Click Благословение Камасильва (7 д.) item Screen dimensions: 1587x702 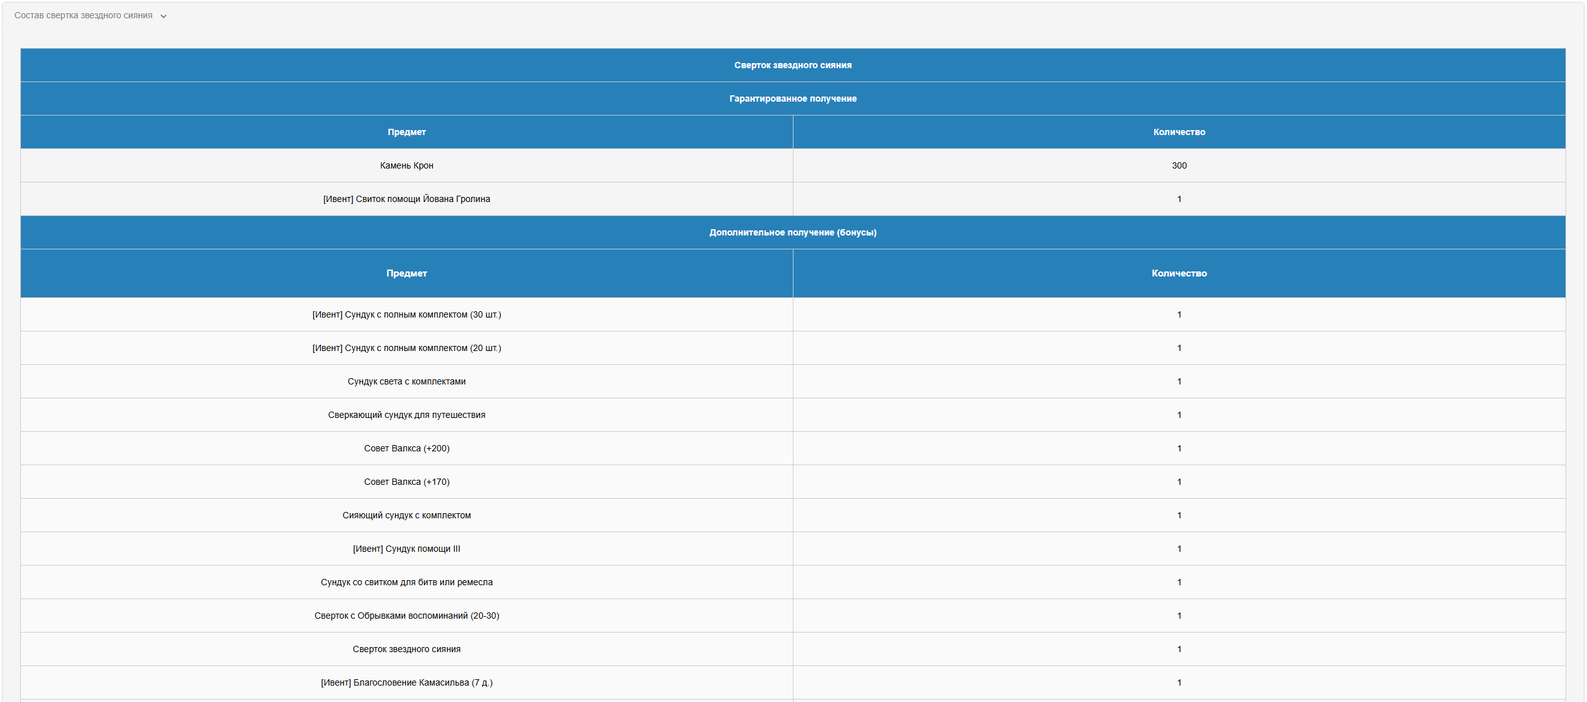[x=406, y=682]
